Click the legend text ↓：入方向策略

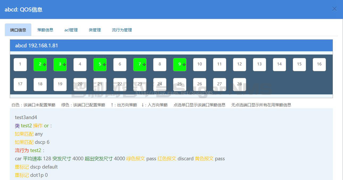coord(154,105)
